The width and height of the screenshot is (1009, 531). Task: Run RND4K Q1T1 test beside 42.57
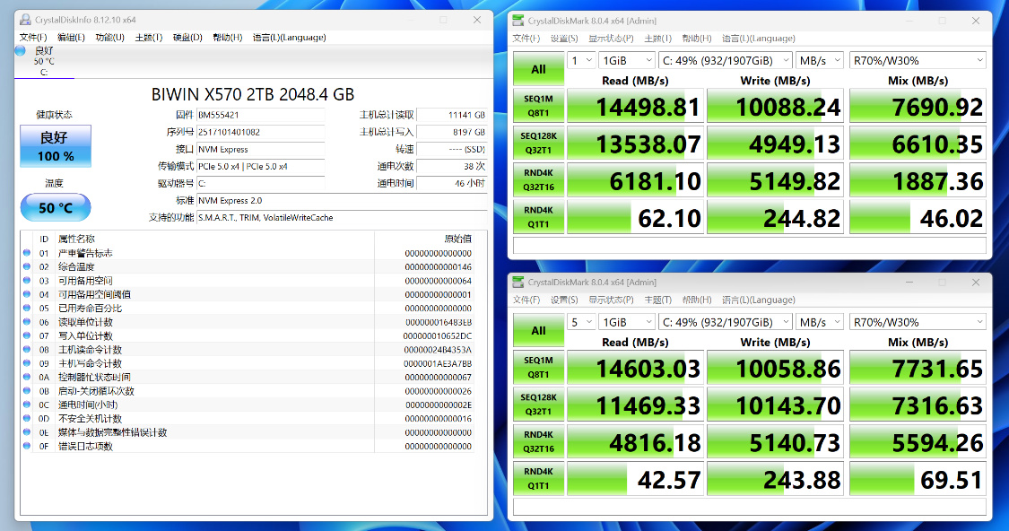point(539,478)
